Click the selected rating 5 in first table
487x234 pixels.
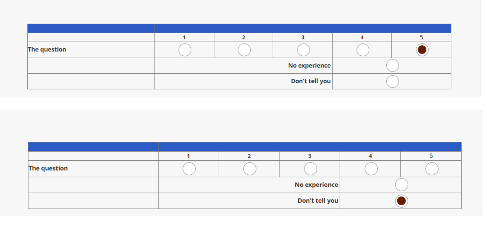(422, 50)
